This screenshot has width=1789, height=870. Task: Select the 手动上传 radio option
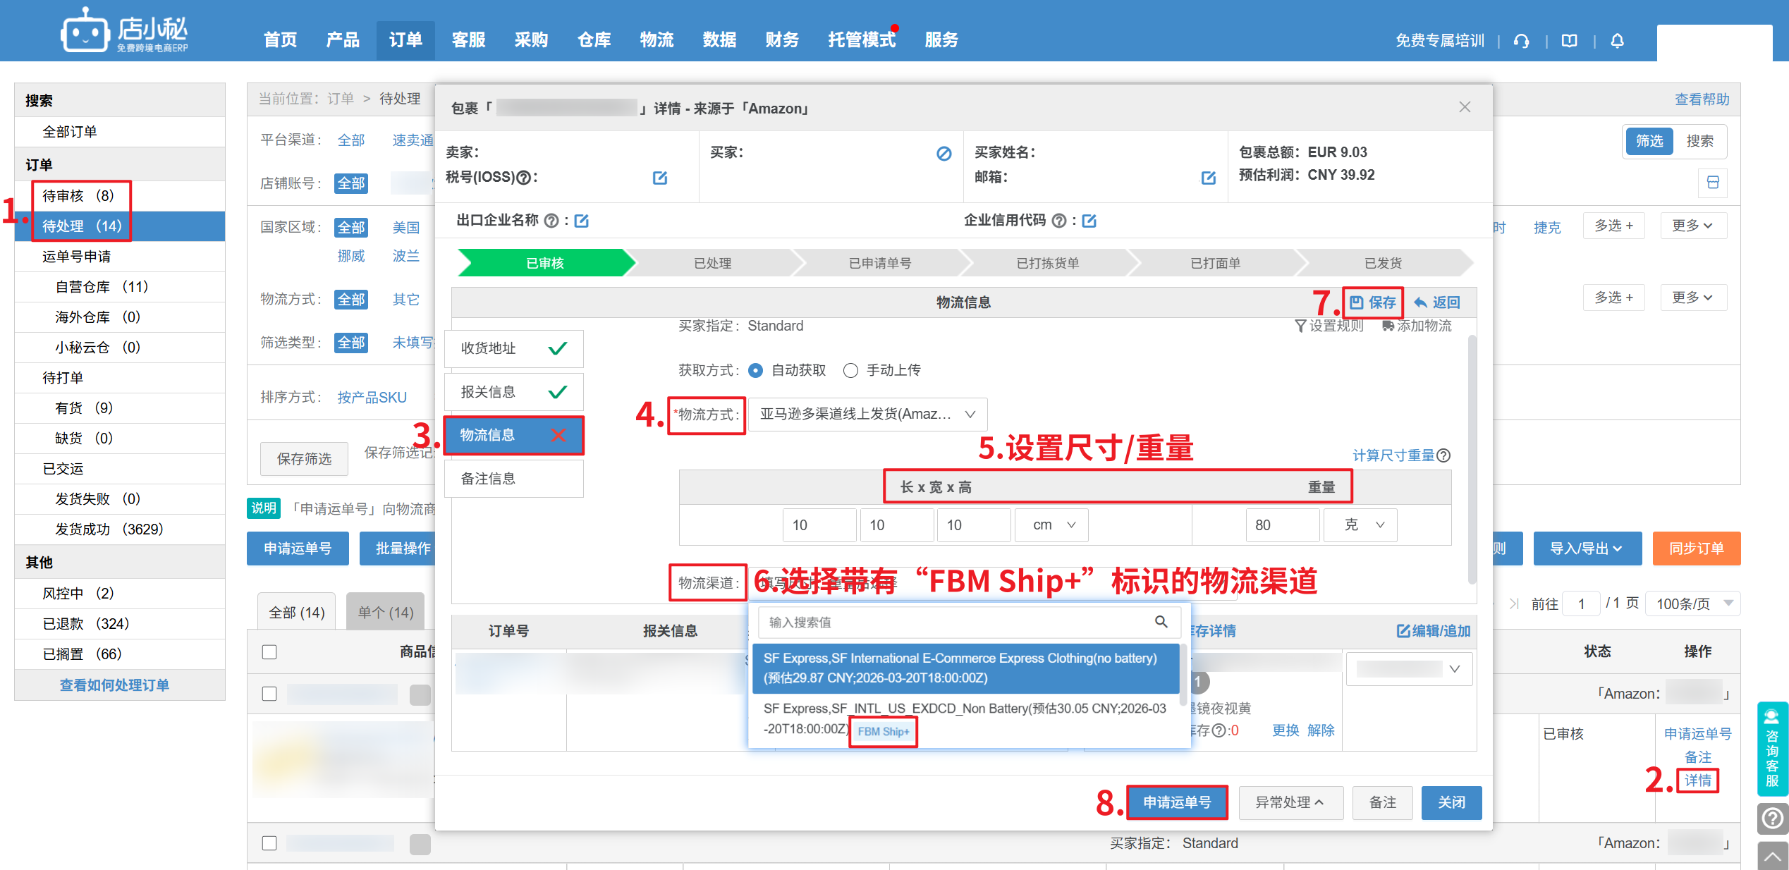click(x=851, y=370)
